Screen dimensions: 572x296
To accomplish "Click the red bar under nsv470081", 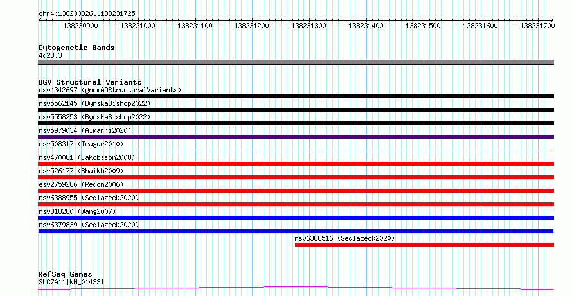I will point(296,164).
